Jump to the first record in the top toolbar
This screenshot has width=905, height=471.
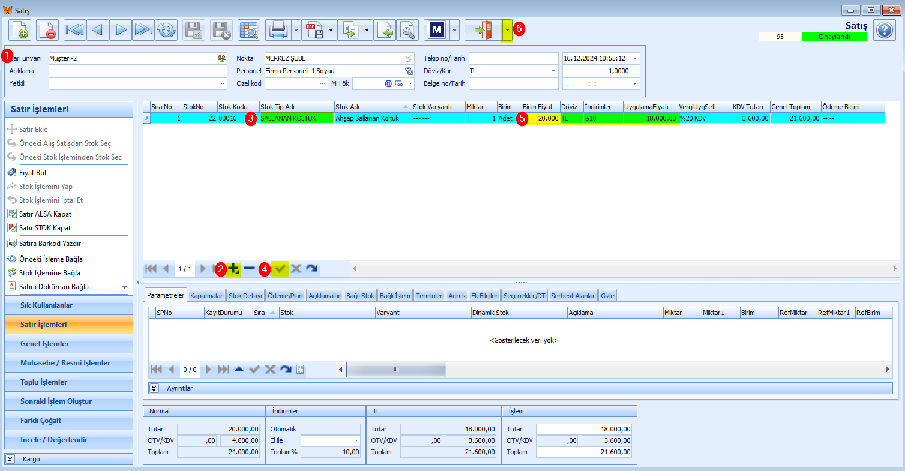point(75,30)
